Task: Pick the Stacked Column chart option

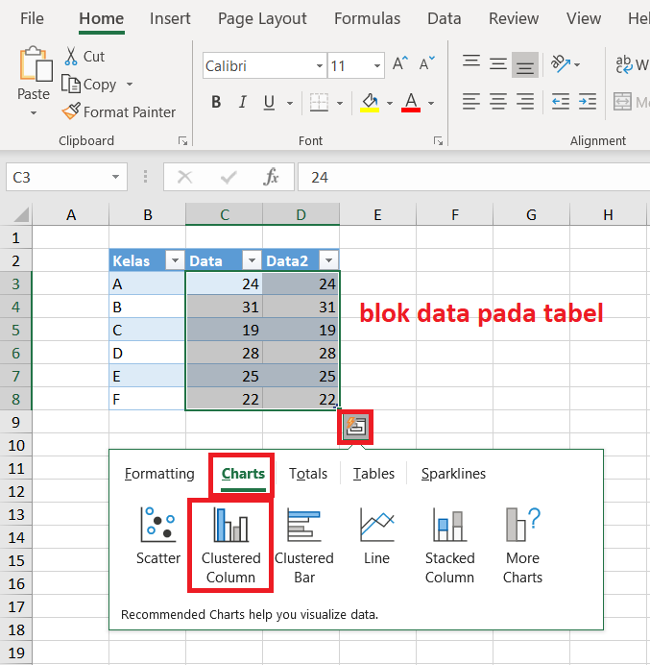Action: (x=449, y=527)
